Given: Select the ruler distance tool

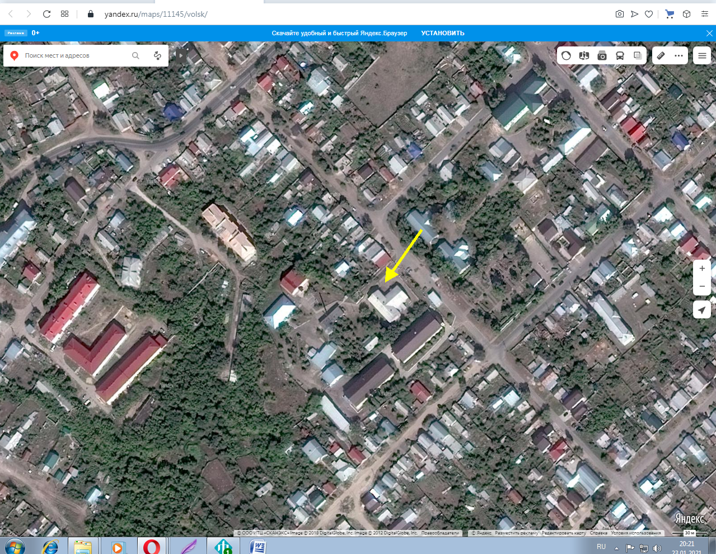Looking at the screenshot, I should (x=661, y=55).
